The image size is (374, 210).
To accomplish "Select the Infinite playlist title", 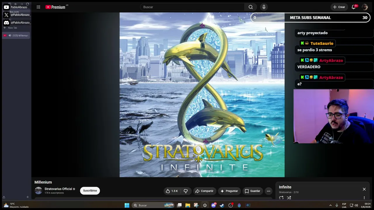I will [x=285, y=187].
